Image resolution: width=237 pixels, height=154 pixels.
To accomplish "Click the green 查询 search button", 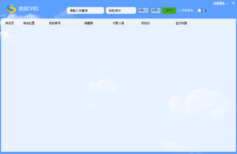I will pos(169,10).
